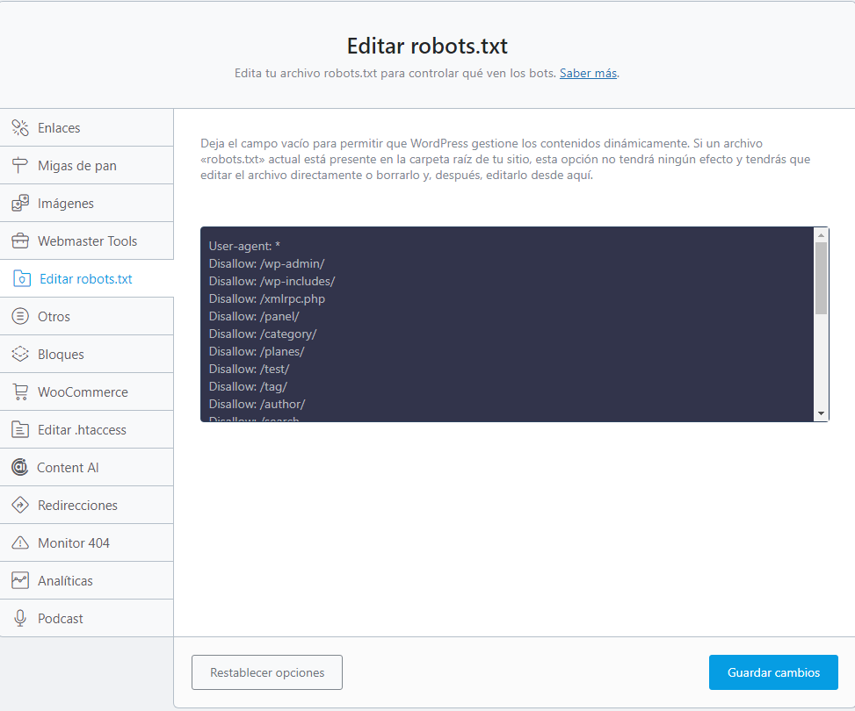Viewport: 855px width, 711px height.
Task: Click the 'Disallow: /planes/' line
Action: tap(257, 351)
